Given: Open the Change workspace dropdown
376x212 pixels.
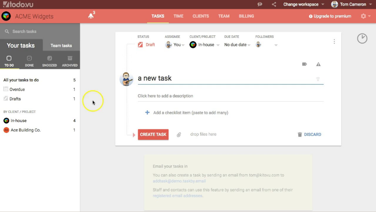Looking at the screenshot, I should coord(303,4).
